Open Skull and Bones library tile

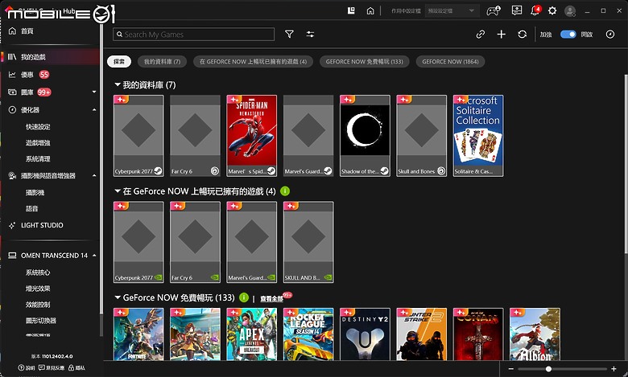click(x=421, y=136)
